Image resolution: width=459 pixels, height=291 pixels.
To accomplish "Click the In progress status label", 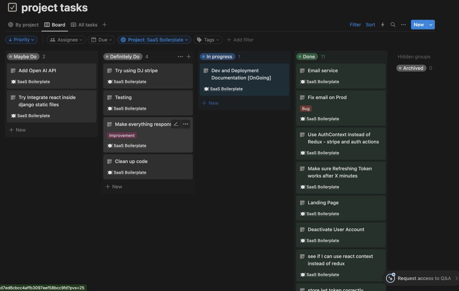I will pyautogui.click(x=217, y=57).
